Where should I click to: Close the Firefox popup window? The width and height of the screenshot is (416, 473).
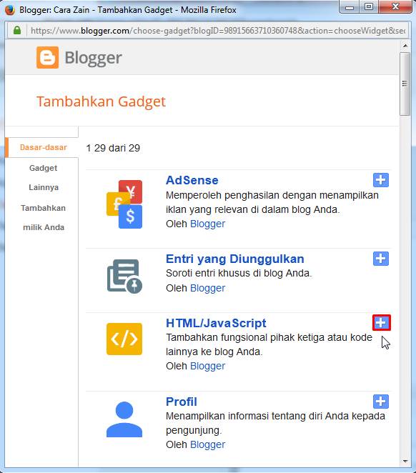pyautogui.click(x=395, y=6)
